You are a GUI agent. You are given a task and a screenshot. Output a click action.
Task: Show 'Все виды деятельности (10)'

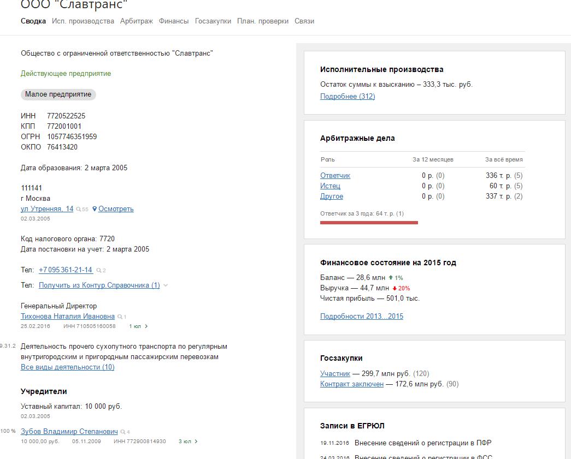coord(68,367)
